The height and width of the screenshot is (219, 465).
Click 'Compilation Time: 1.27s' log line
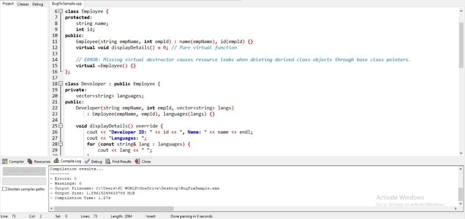(x=80, y=198)
